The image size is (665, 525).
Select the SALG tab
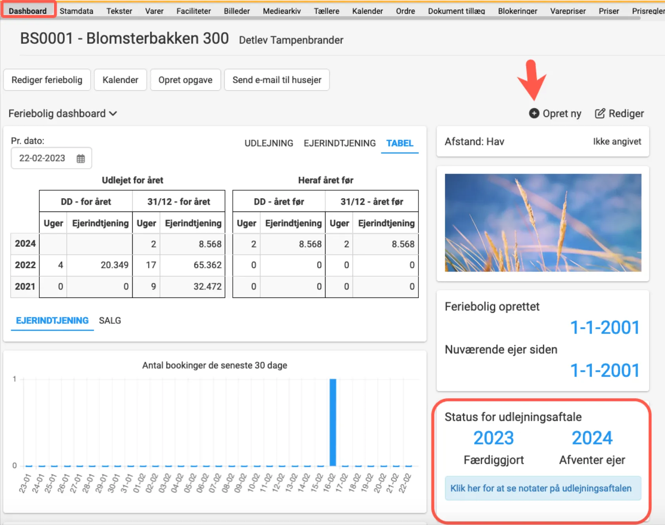(110, 321)
